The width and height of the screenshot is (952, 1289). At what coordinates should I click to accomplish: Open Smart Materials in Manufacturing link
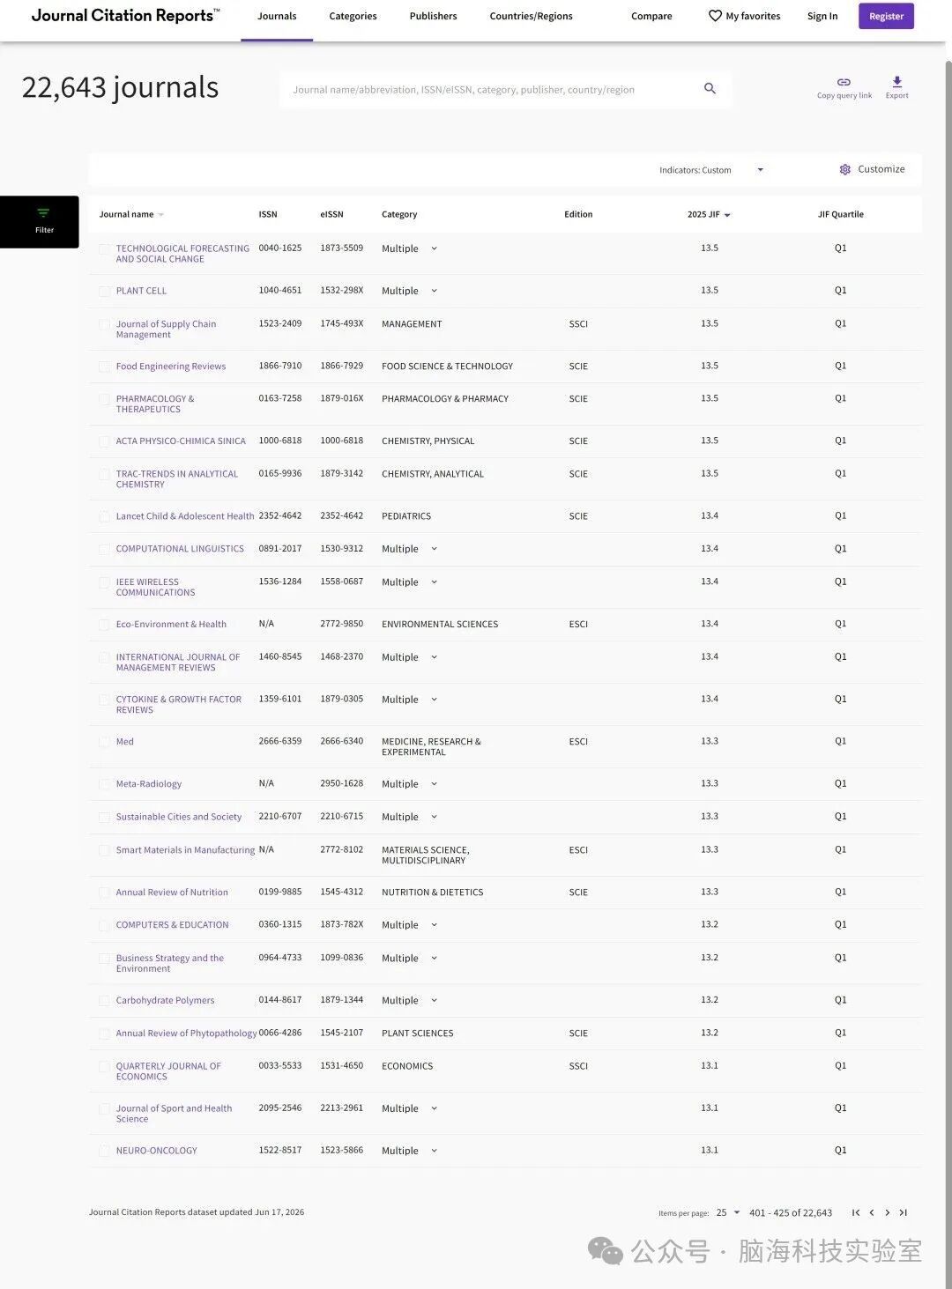tap(185, 850)
